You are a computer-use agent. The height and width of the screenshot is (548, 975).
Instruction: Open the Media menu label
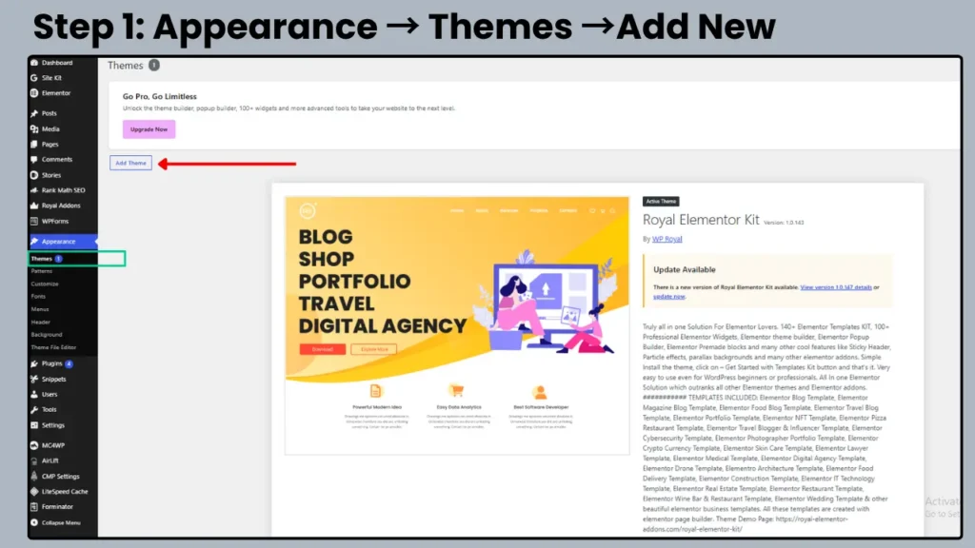(x=50, y=129)
